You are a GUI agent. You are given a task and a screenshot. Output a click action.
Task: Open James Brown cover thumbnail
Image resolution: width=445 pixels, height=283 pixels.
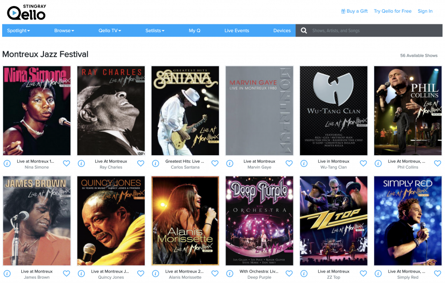[x=37, y=221]
